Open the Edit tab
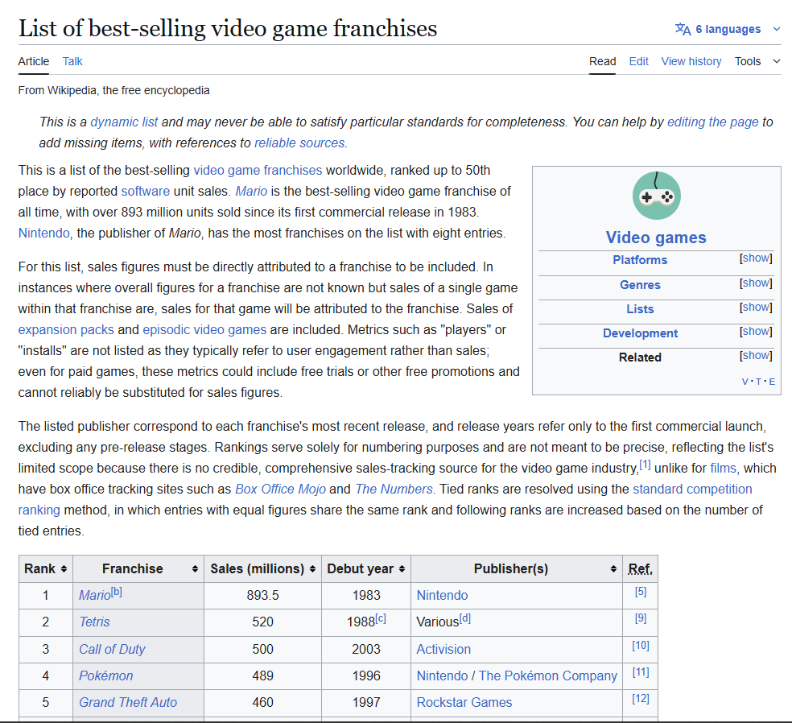Image resolution: width=792 pixels, height=723 pixels. click(x=638, y=62)
